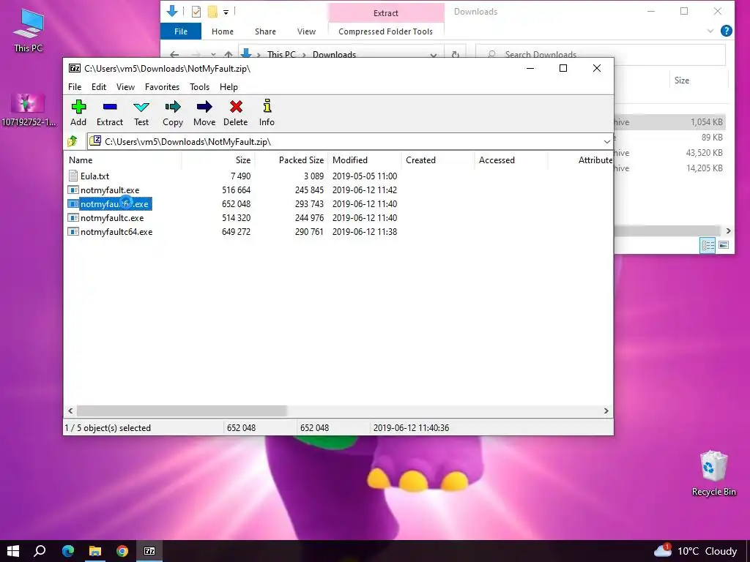This screenshot has height=562, width=750.
Task: Select the notmyfault.exe file icon
Action: (73, 190)
